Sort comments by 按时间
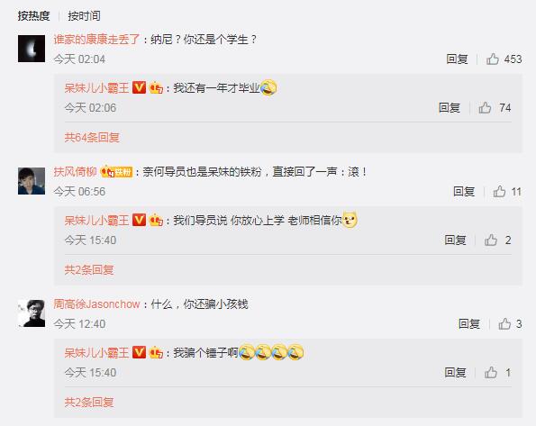 click(84, 15)
